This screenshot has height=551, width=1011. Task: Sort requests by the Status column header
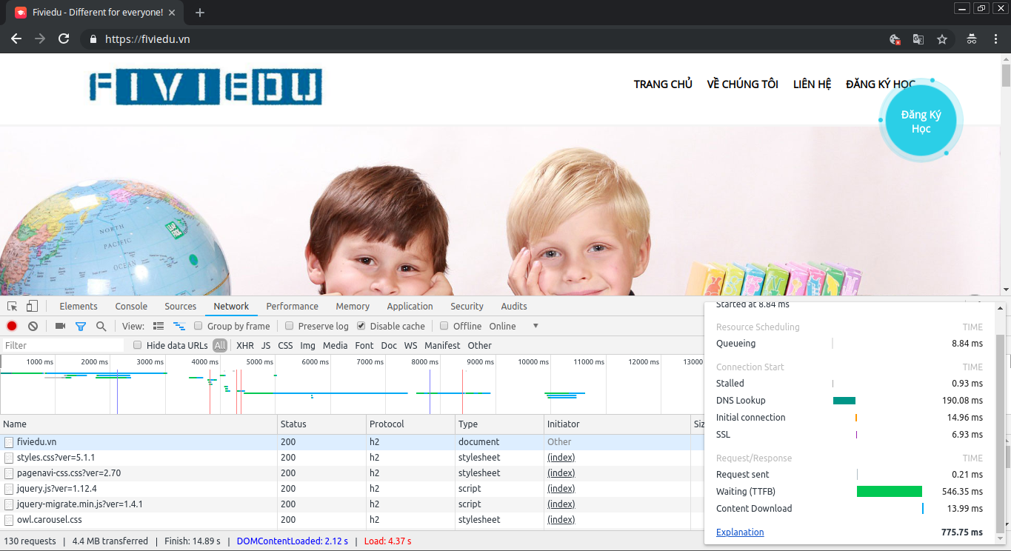(x=322, y=424)
